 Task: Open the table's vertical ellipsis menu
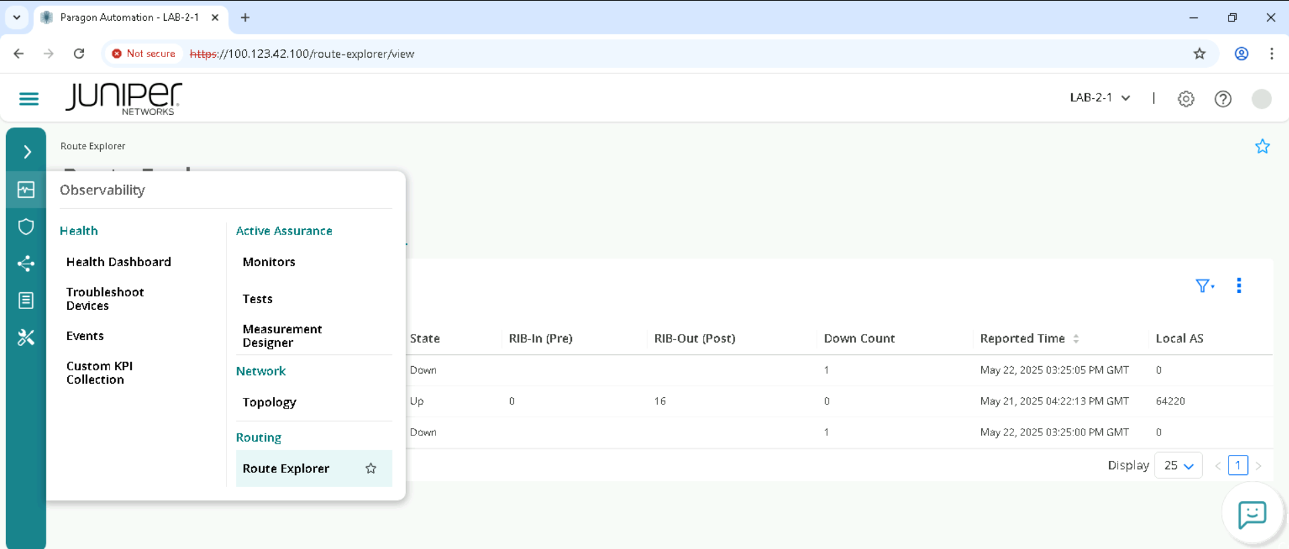point(1239,286)
